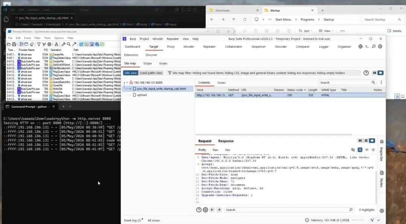Open File Explorer View dropdown

click(x=325, y=31)
